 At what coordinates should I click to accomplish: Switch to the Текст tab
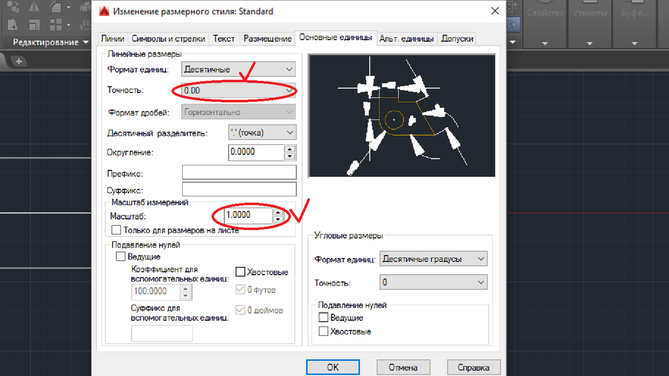pos(224,38)
